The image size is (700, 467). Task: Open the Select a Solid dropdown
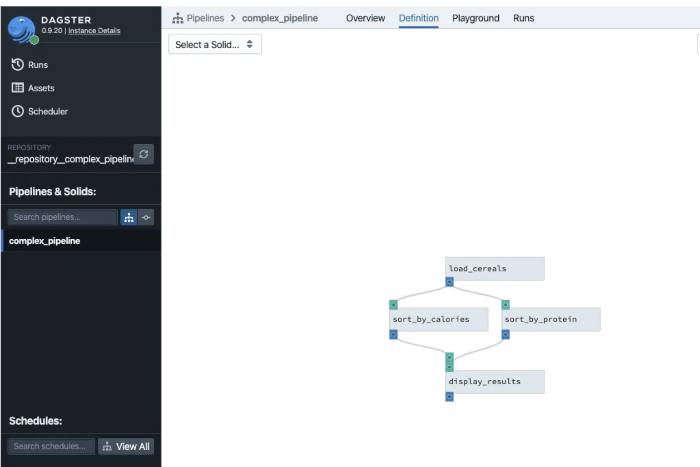[215, 44]
